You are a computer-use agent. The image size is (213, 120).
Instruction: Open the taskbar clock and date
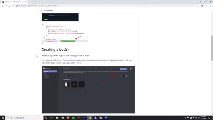click(203, 118)
